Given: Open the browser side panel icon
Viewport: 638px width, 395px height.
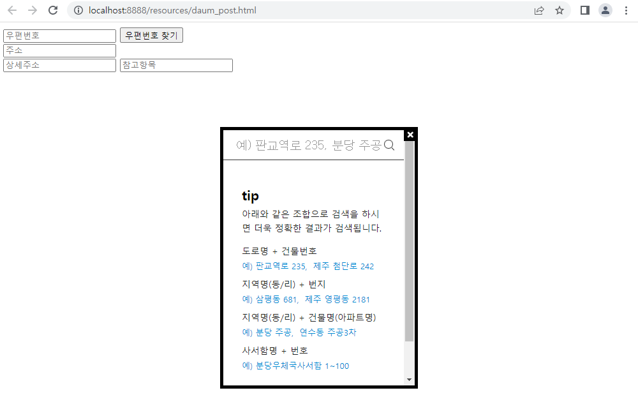Looking at the screenshot, I should click(x=585, y=11).
